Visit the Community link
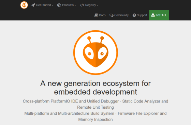This screenshot has width=191, height=125. (121, 15)
